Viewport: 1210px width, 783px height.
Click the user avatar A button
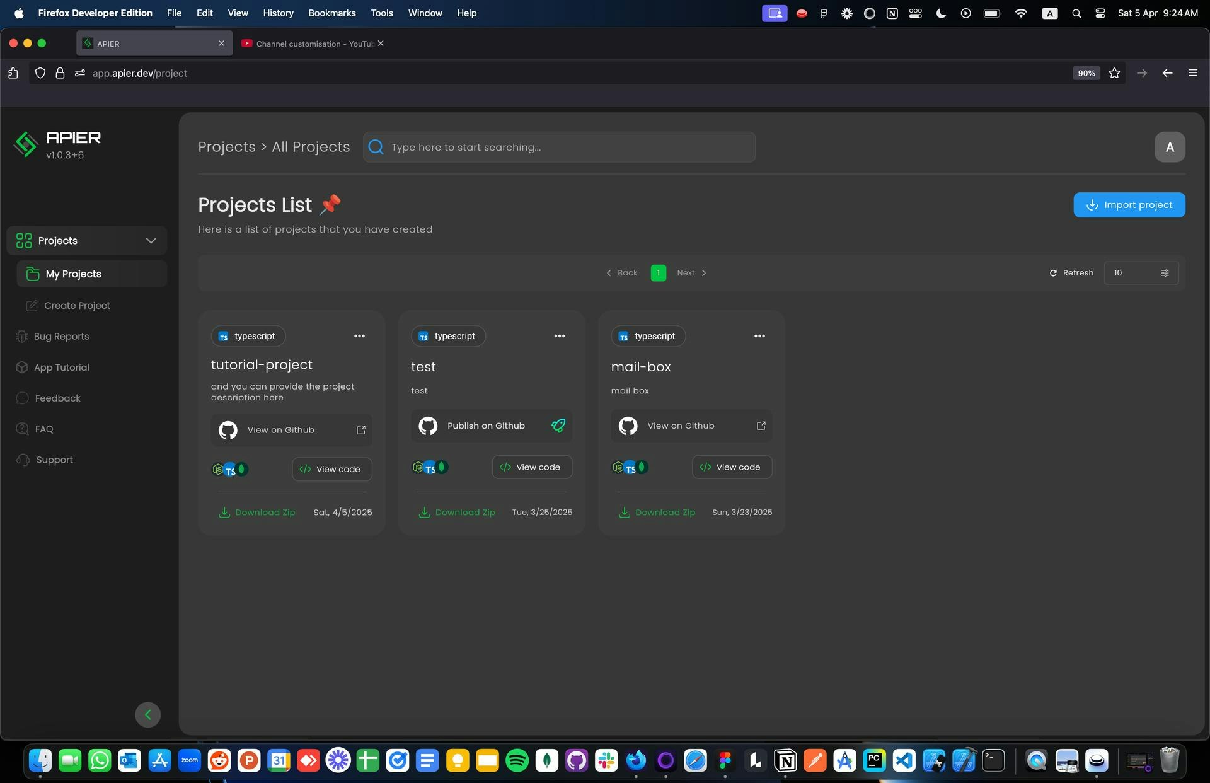(1169, 147)
